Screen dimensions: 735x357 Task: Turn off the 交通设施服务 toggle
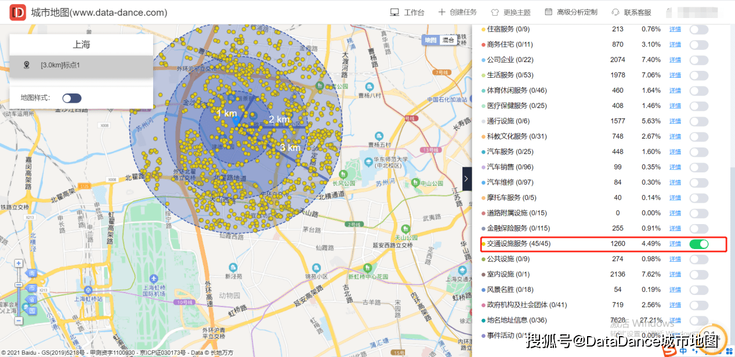[x=698, y=244]
